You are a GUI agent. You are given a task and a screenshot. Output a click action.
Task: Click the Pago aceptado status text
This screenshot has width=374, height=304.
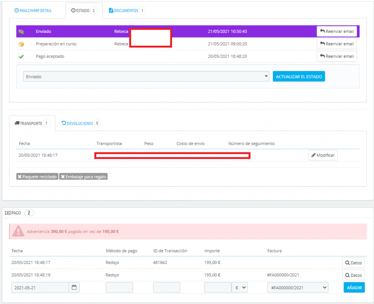point(50,56)
